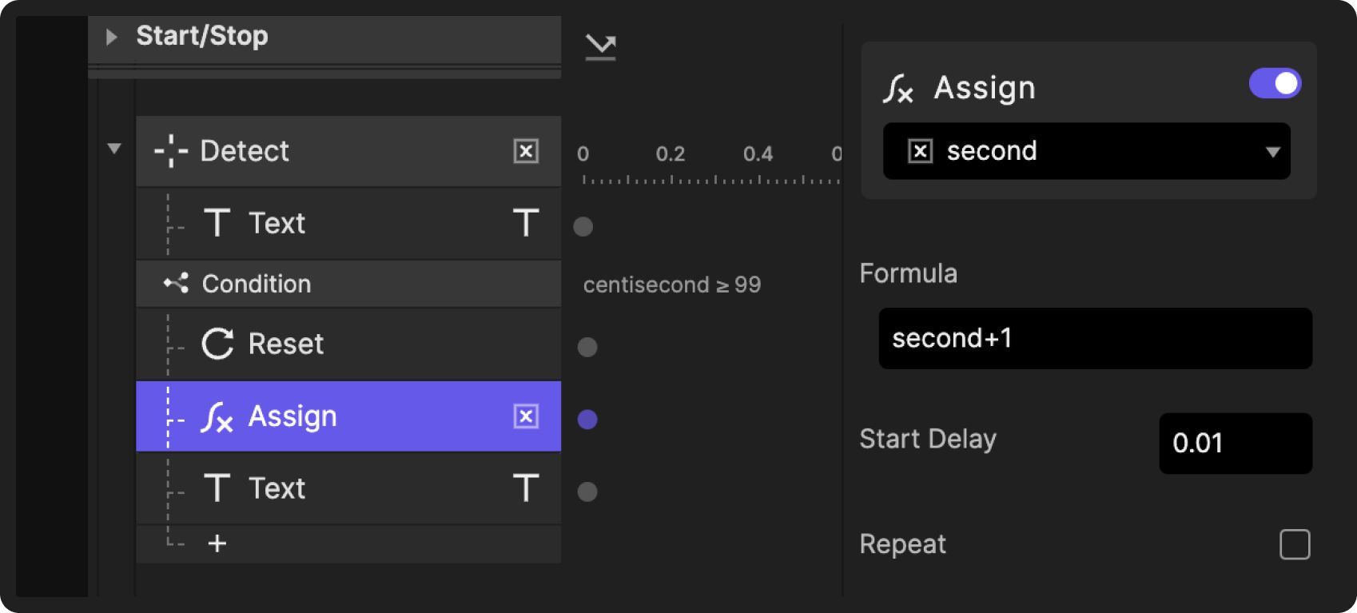This screenshot has width=1357, height=613.
Task: Click the 'centisecond ≥ 99' condition text
Action: [x=671, y=285]
